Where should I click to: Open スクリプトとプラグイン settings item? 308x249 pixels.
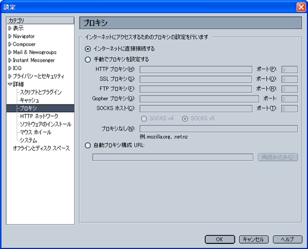41,92
